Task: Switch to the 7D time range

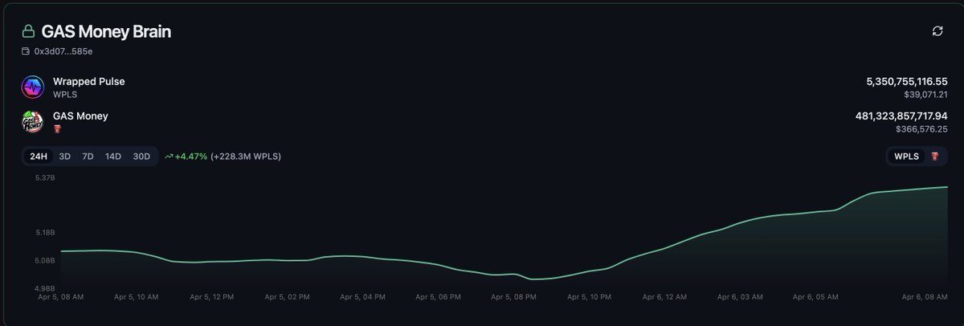Action: point(88,157)
